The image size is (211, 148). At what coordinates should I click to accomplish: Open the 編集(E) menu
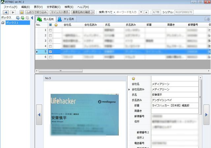(x=25, y=7)
